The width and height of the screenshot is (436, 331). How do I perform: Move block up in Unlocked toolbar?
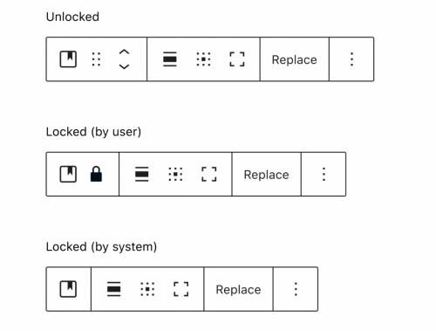pyautogui.click(x=124, y=52)
